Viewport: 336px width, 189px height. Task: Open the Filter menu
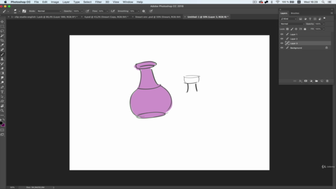pyautogui.click(x=98, y=2)
